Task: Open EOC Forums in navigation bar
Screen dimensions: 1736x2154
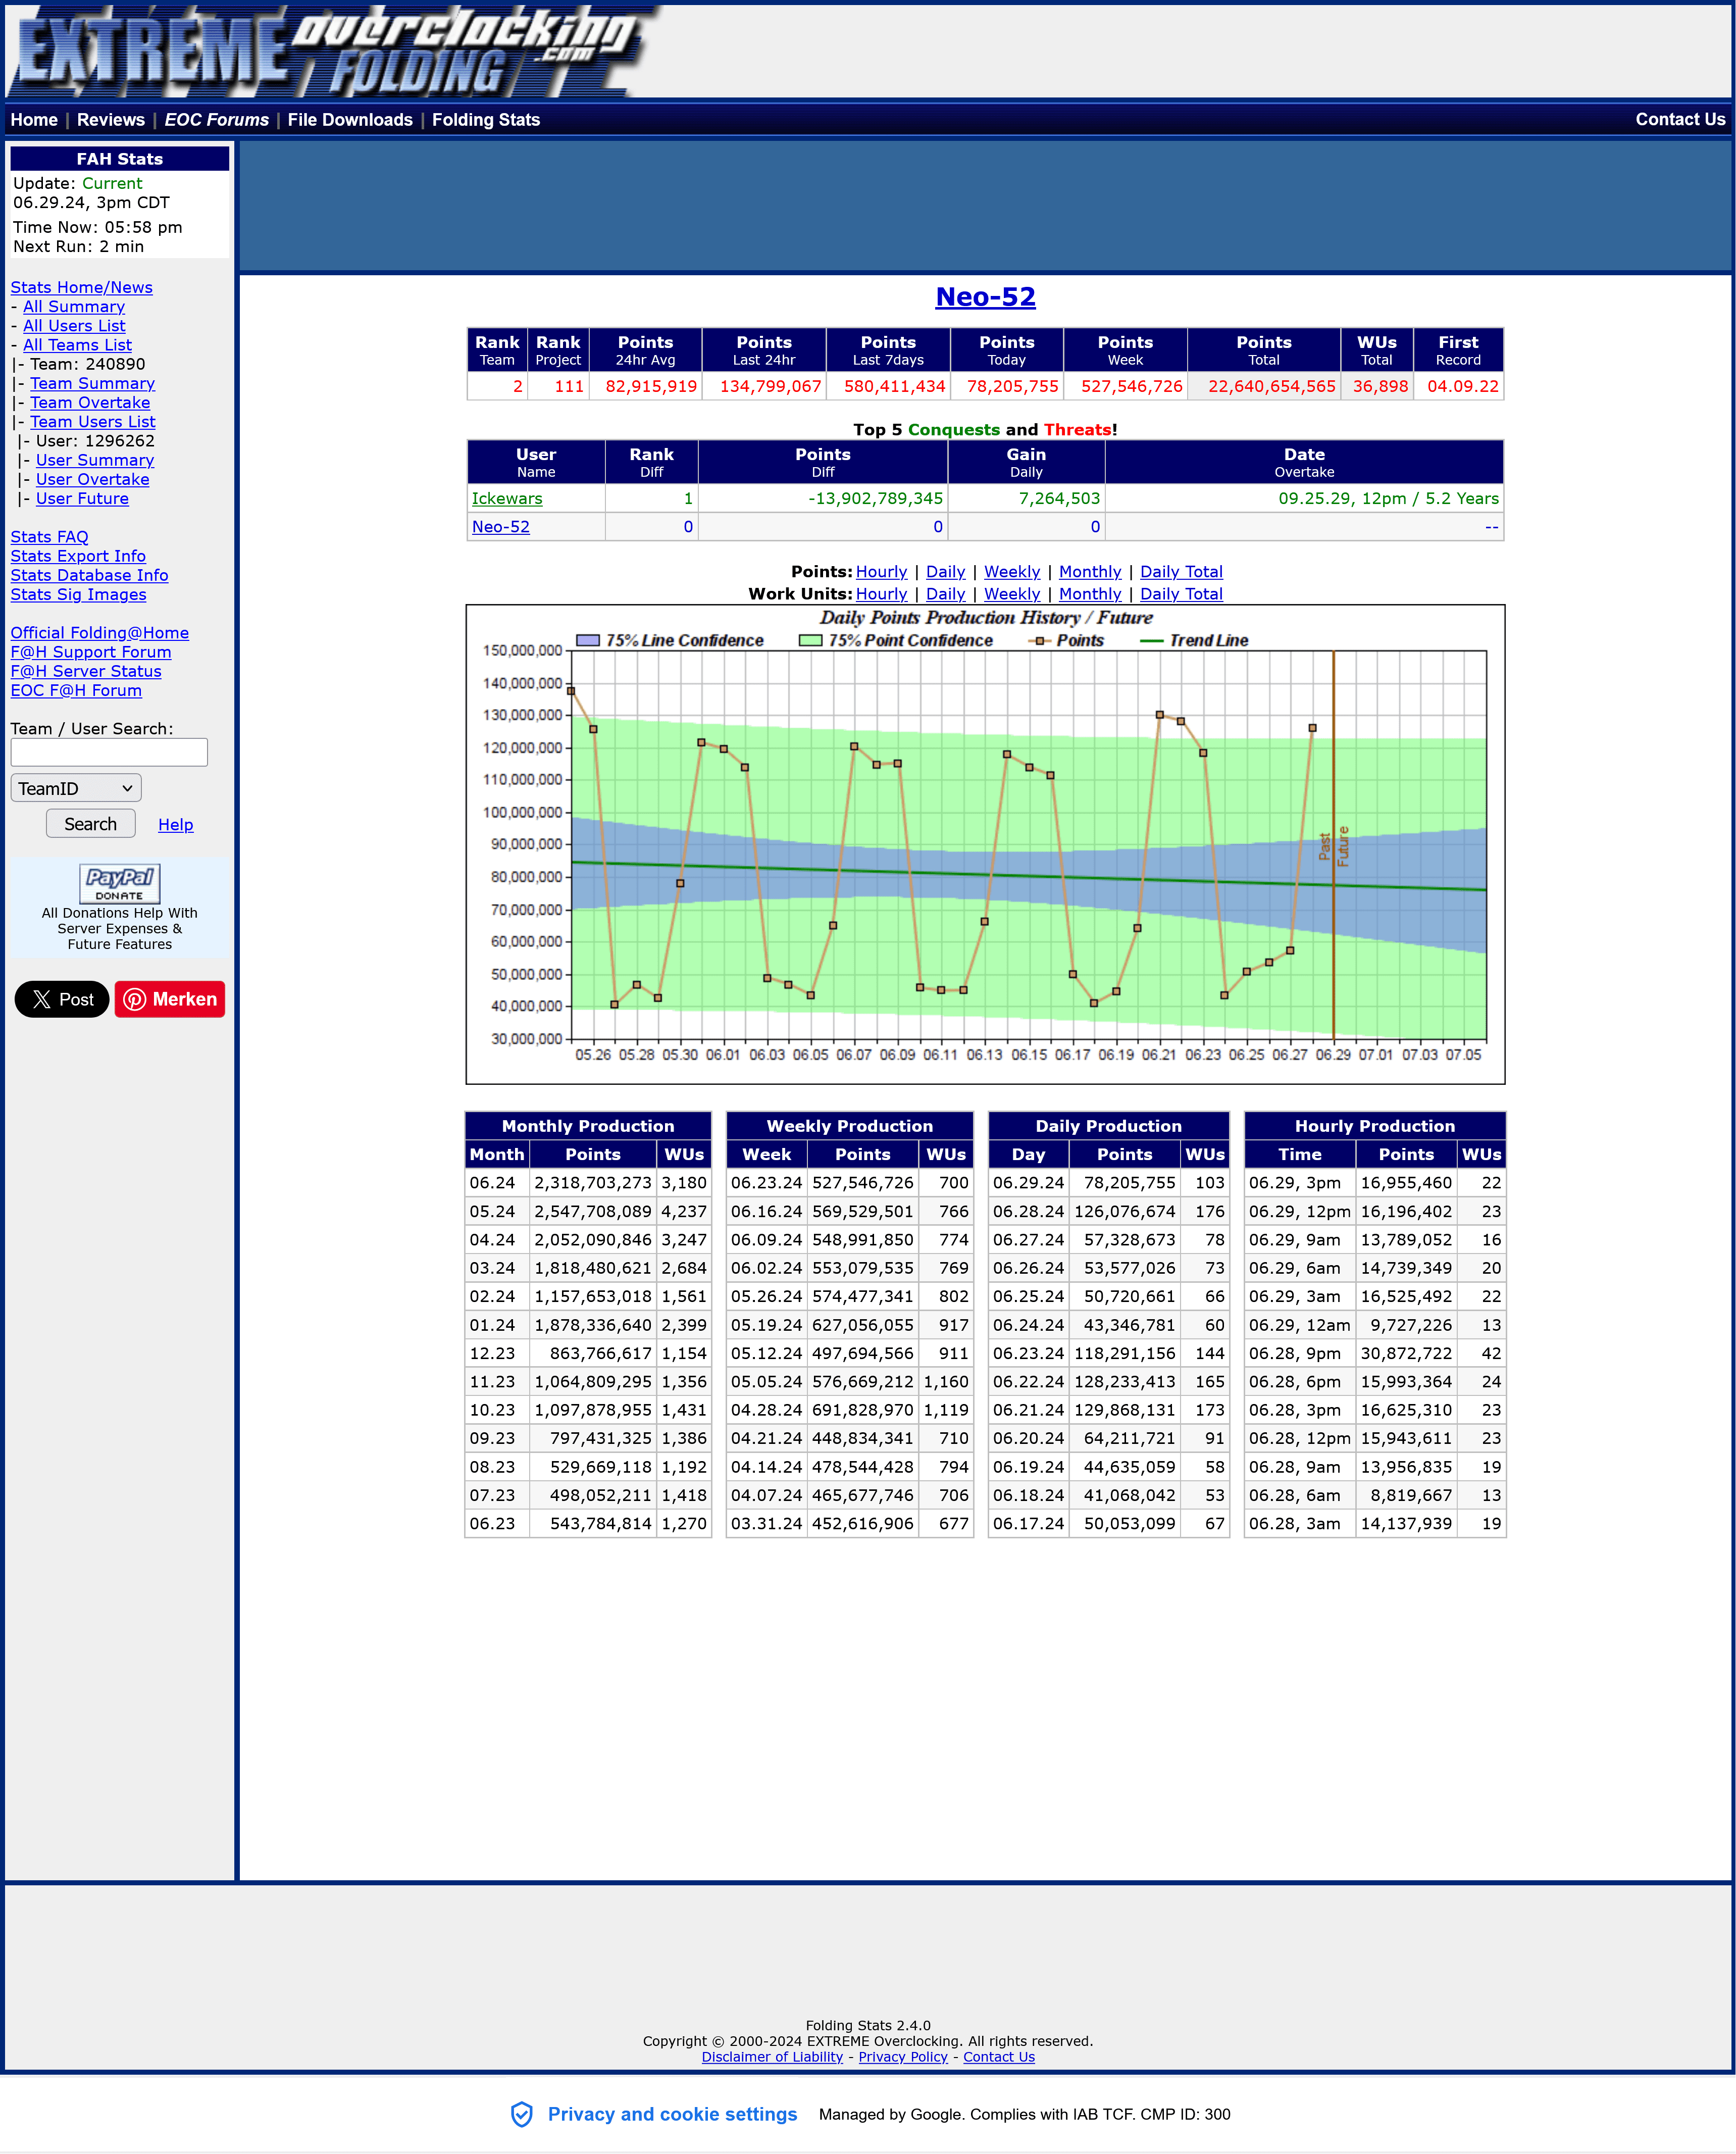Action: click(x=216, y=120)
